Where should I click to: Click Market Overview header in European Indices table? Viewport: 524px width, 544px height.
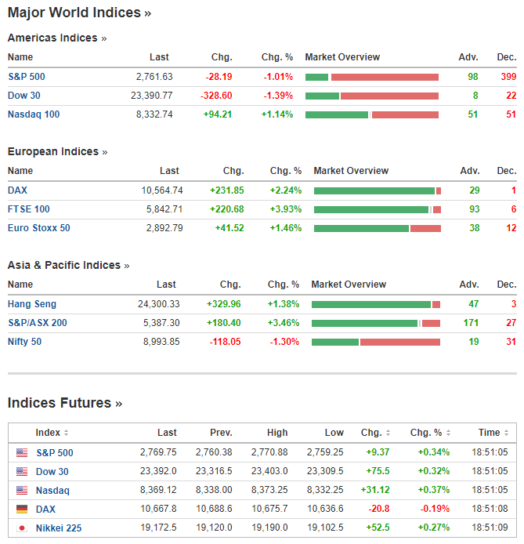pos(351,171)
